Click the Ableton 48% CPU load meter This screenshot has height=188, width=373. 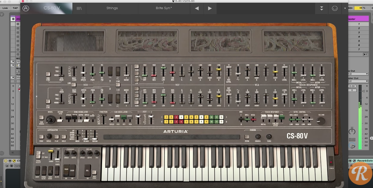(x=362, y=8)
